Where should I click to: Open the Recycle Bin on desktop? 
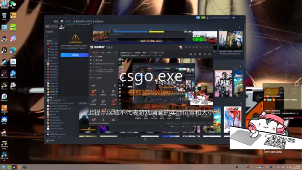(x=4, y=17)
